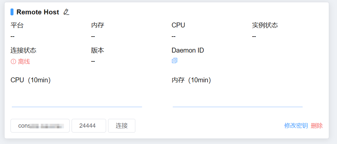This screenshot has width=337, height=144.
Task: Click the blue marker before Remote Host title
Action: 12,12
